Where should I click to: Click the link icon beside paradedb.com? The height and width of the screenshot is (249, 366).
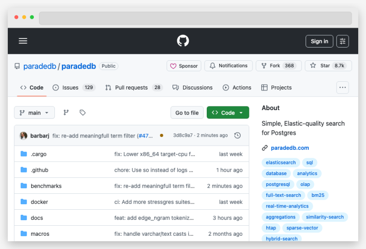[264, 148]
